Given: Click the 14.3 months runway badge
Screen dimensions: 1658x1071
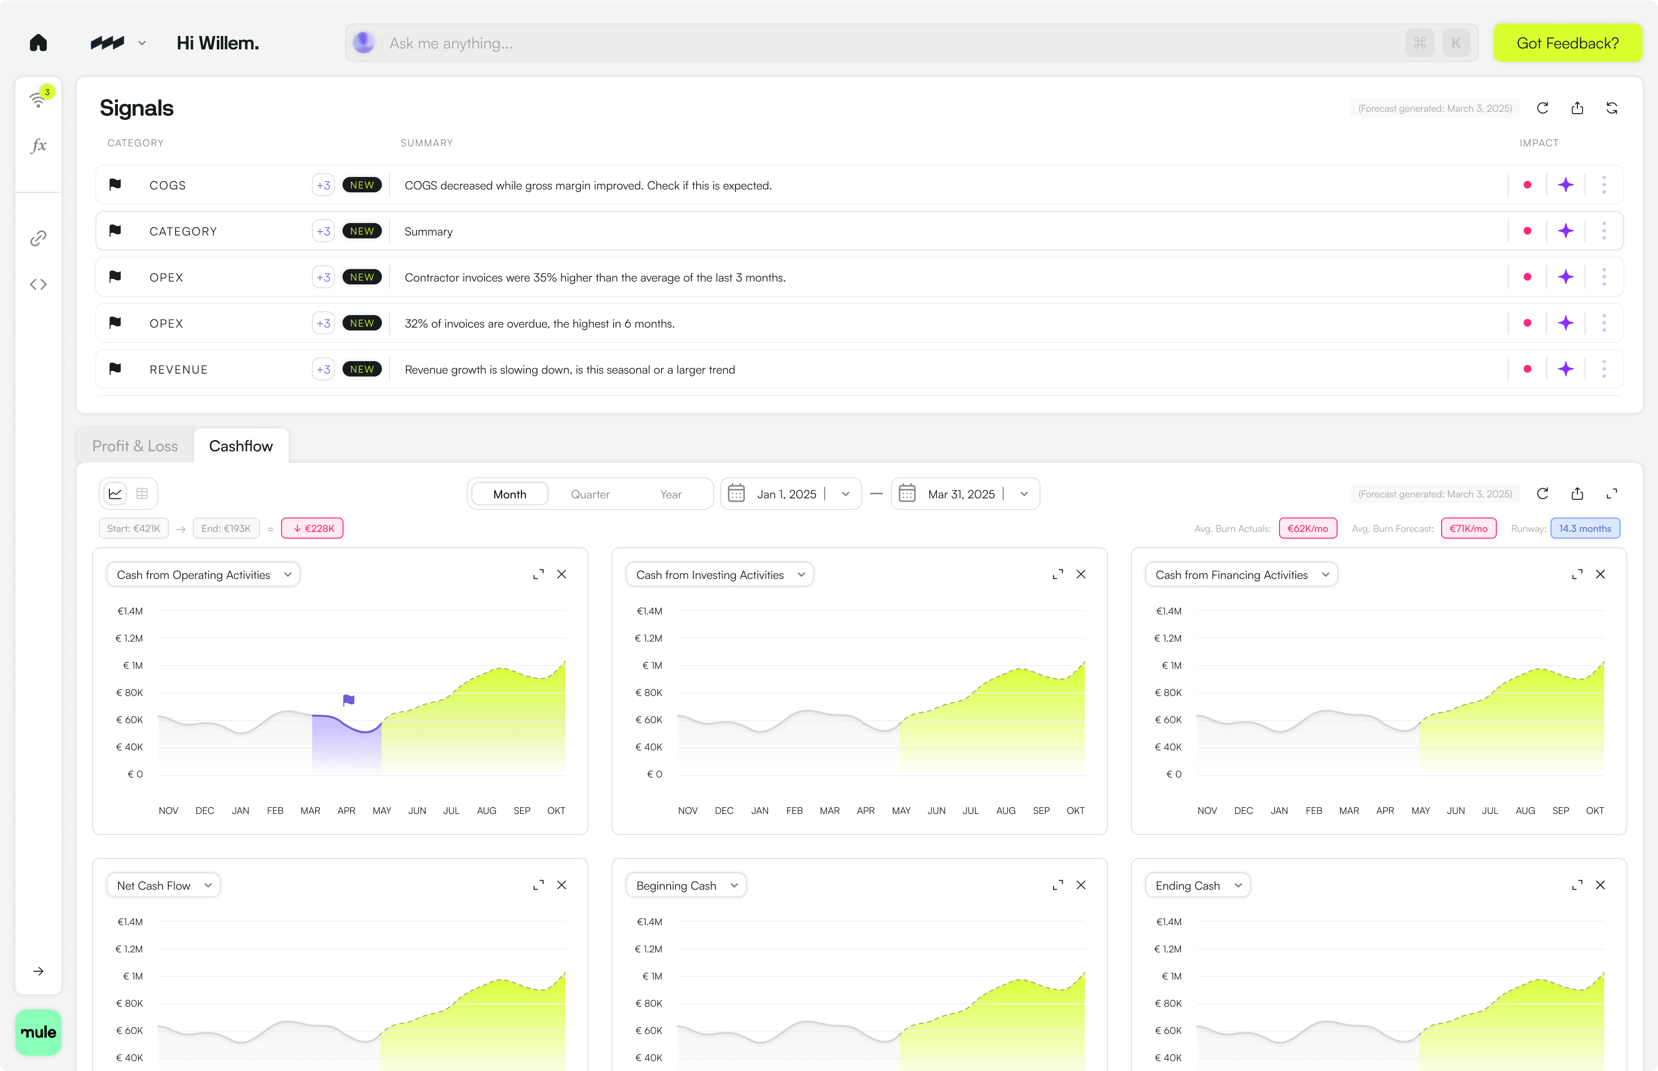Looking at the screenshot, I should 1585,529.
